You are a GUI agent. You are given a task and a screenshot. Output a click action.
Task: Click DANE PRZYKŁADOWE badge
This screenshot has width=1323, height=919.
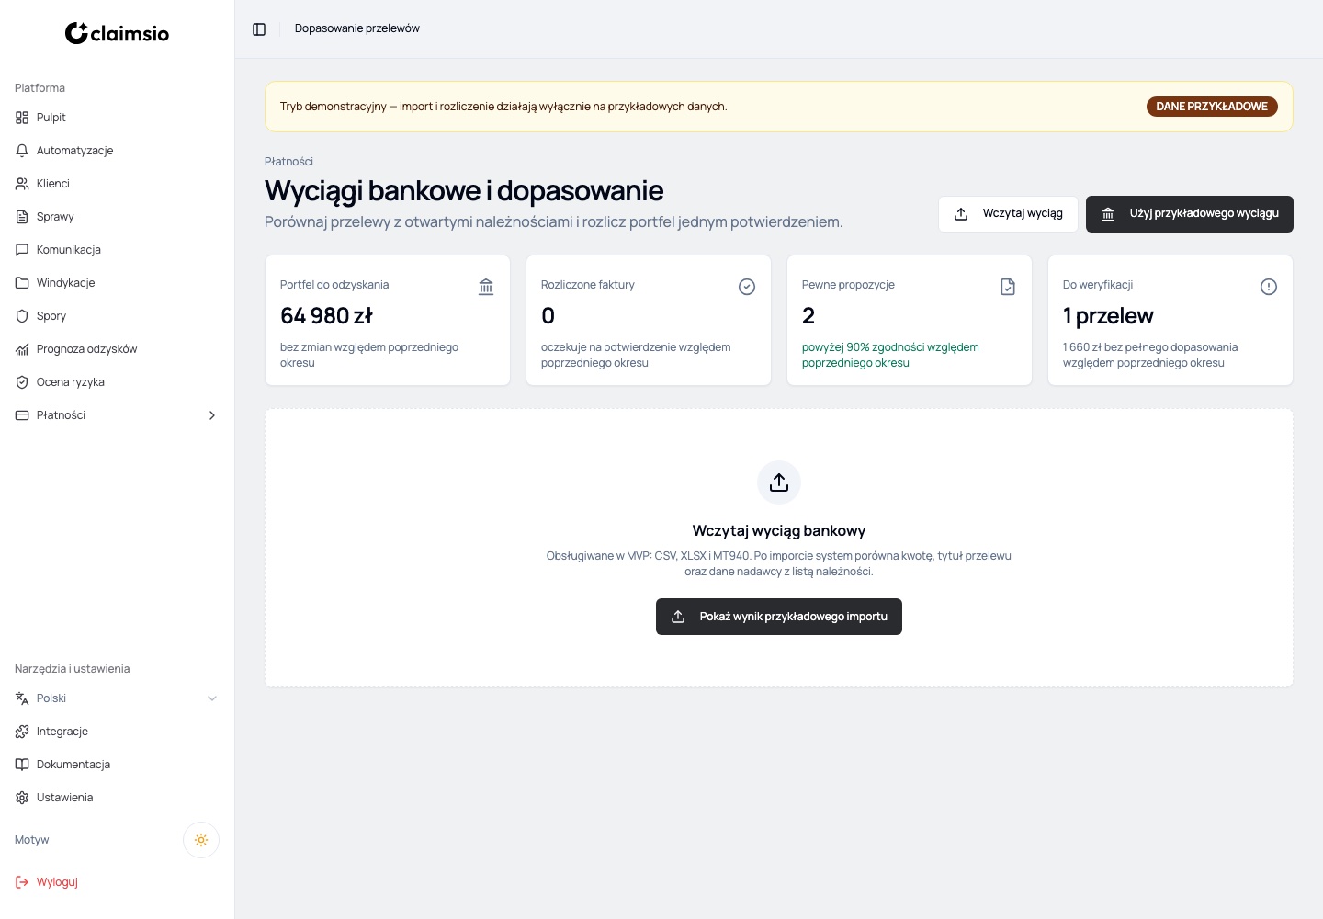[1212, 107]
